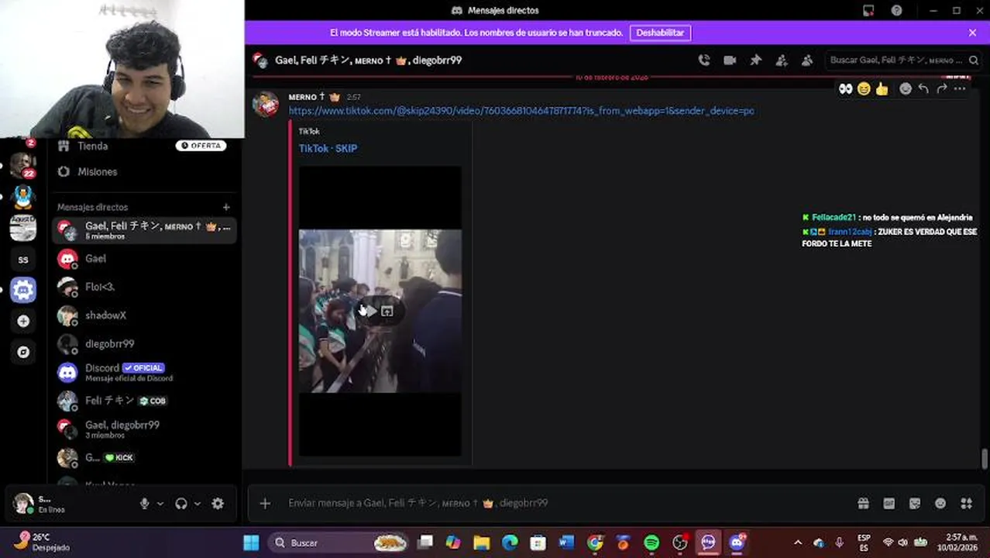Focus the message input field
The image size is (990, 558).
(x=565, y=503)
